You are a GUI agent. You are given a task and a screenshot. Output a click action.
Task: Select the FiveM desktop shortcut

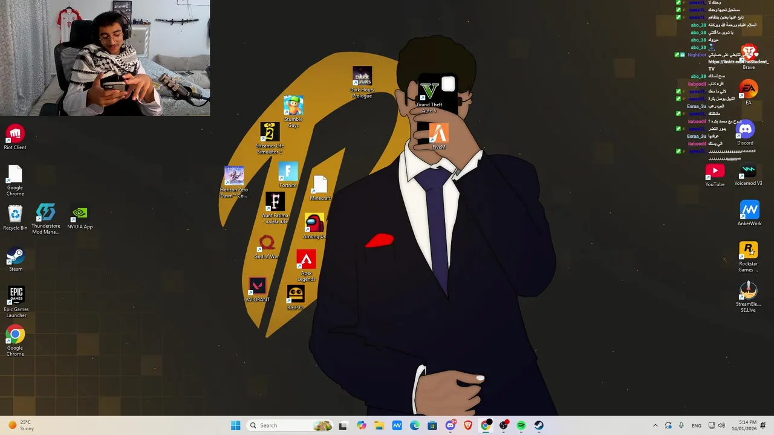click(439, 137)
